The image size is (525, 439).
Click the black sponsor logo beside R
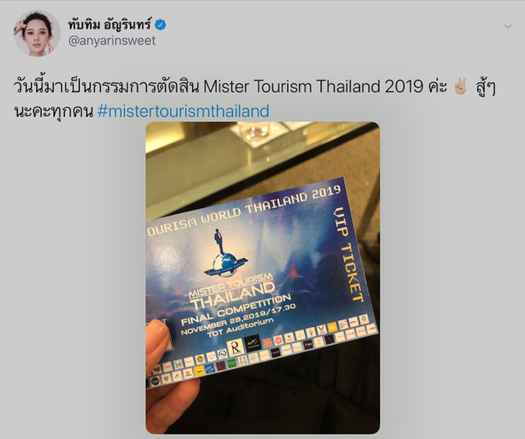click(253, 343)
